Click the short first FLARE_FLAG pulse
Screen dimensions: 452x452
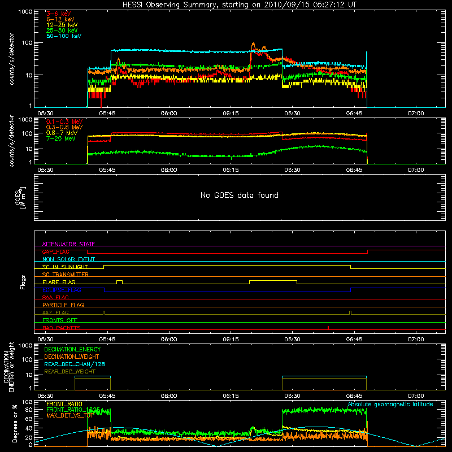point(119,282)
